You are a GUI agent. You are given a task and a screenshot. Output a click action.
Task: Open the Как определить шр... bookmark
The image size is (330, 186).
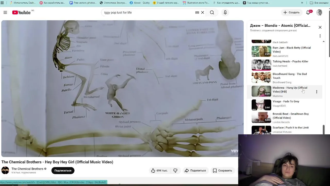point(226,3)
